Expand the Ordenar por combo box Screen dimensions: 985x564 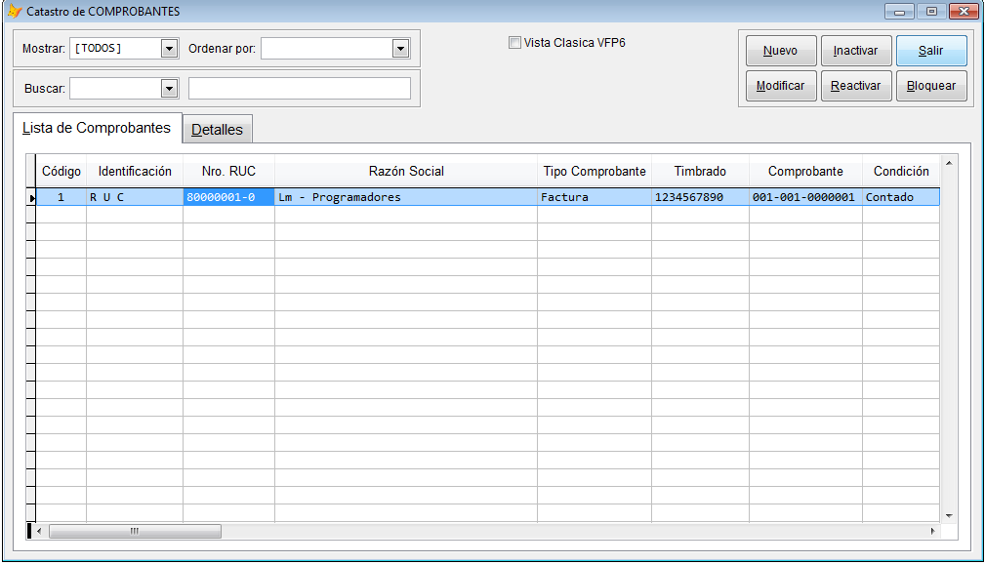tap(400, 48)
